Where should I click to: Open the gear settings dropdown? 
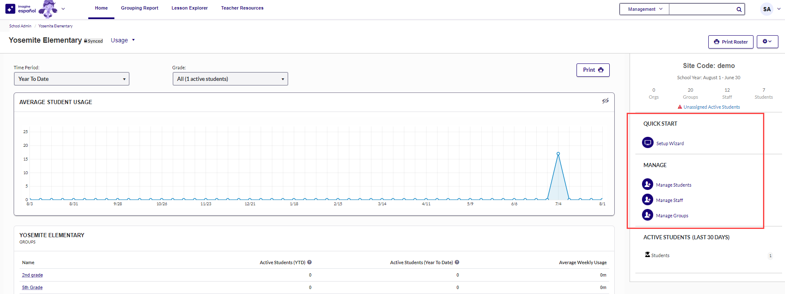767,41
